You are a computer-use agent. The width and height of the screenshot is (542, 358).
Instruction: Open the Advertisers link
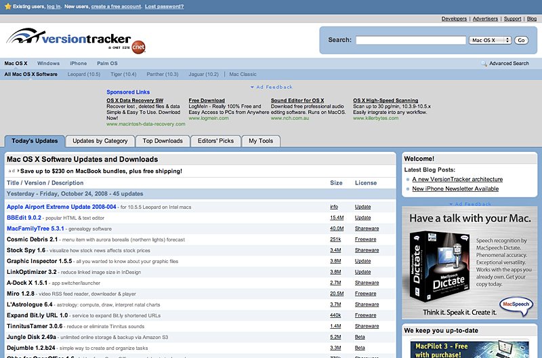(x=485, y=19)
